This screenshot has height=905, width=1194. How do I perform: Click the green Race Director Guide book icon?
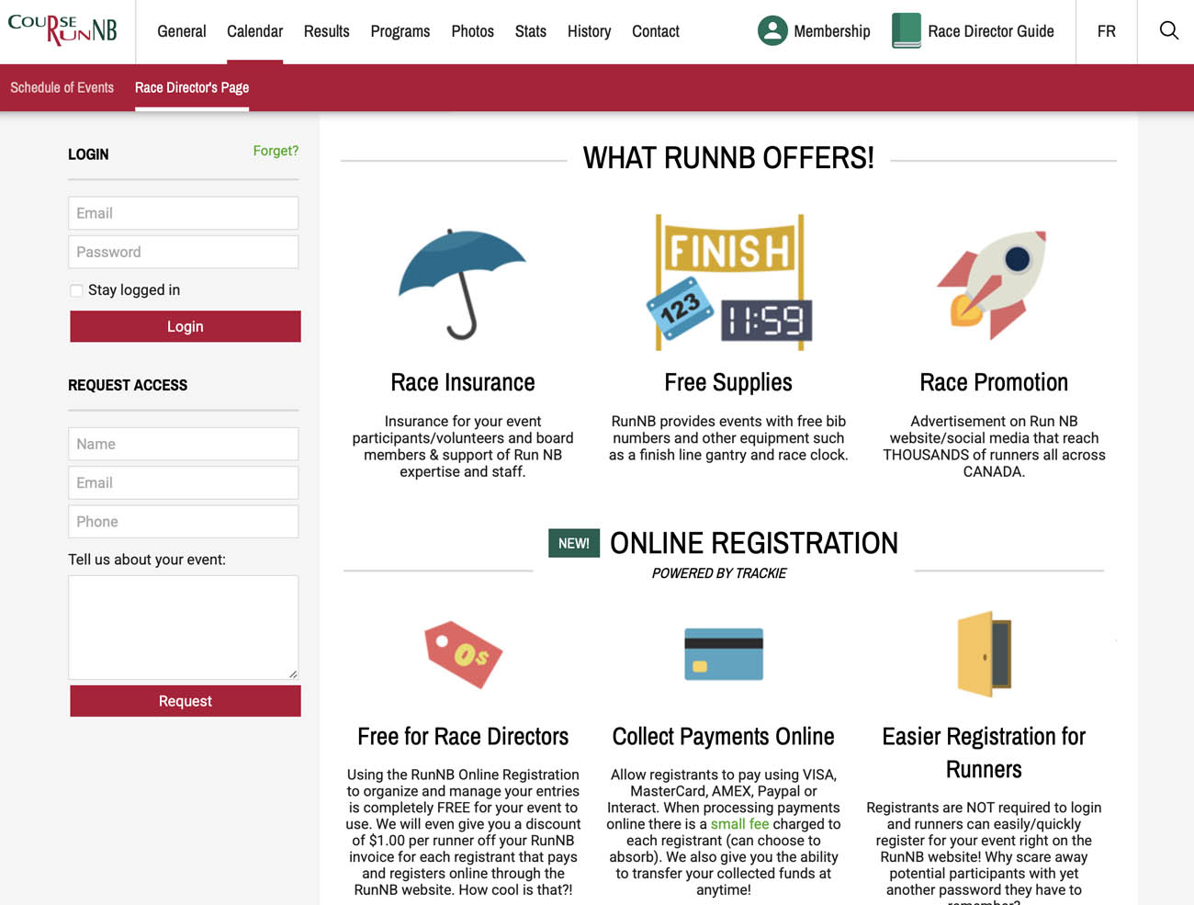pyautogui.click(x=906, y=31)
